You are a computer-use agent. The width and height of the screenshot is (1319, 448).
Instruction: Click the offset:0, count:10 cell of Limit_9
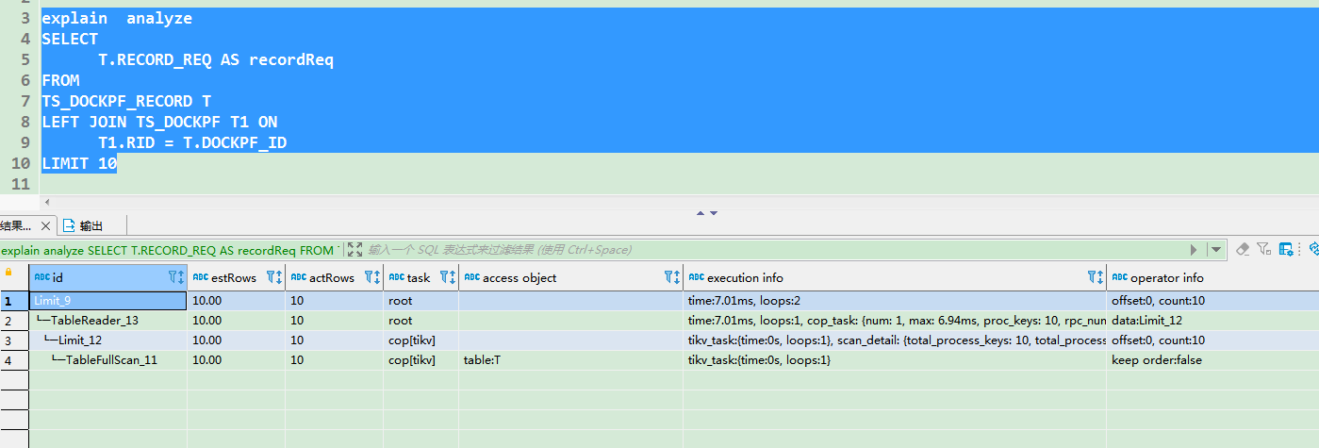[1212, 301]
